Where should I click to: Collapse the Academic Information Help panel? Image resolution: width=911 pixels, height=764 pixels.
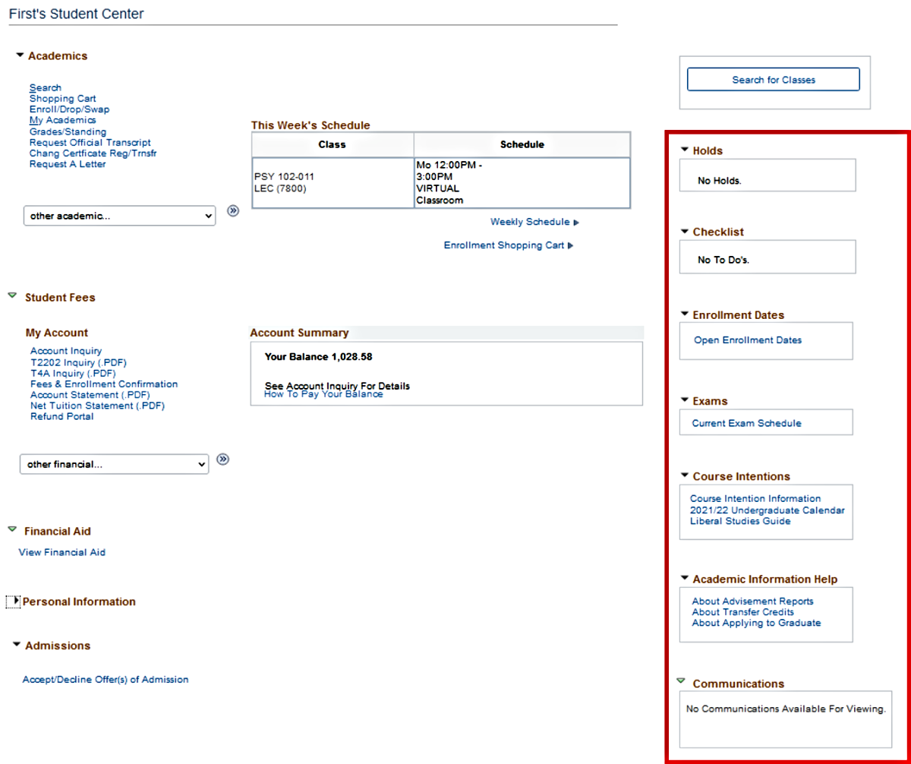coord(685,578)
